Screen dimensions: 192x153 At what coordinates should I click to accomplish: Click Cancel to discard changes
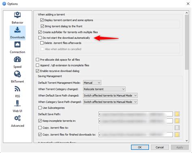tap(160, 147)
